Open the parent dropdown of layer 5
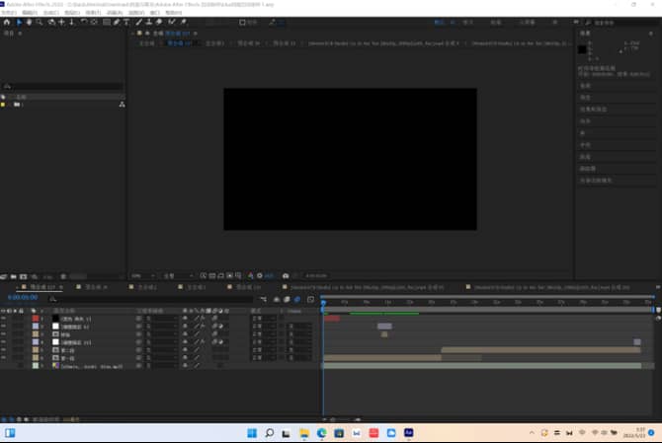The height and width of the screenshot is (443, 662). coord(162,350)
